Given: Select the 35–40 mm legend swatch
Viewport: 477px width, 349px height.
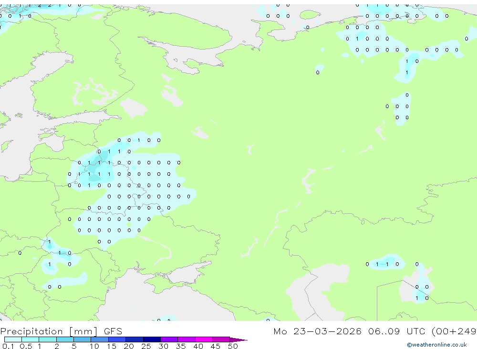Looking at the screenshot, I should 186,339.
